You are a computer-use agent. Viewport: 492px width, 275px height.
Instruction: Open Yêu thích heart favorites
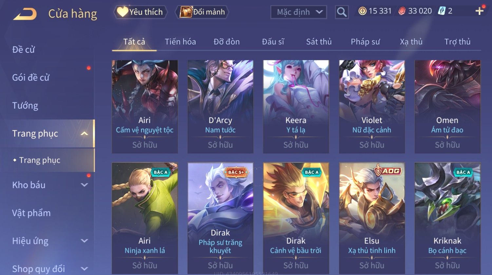tap(141, 12)
